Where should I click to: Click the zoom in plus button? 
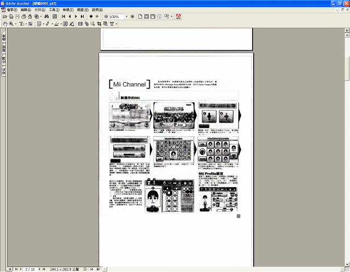(132, 16)
